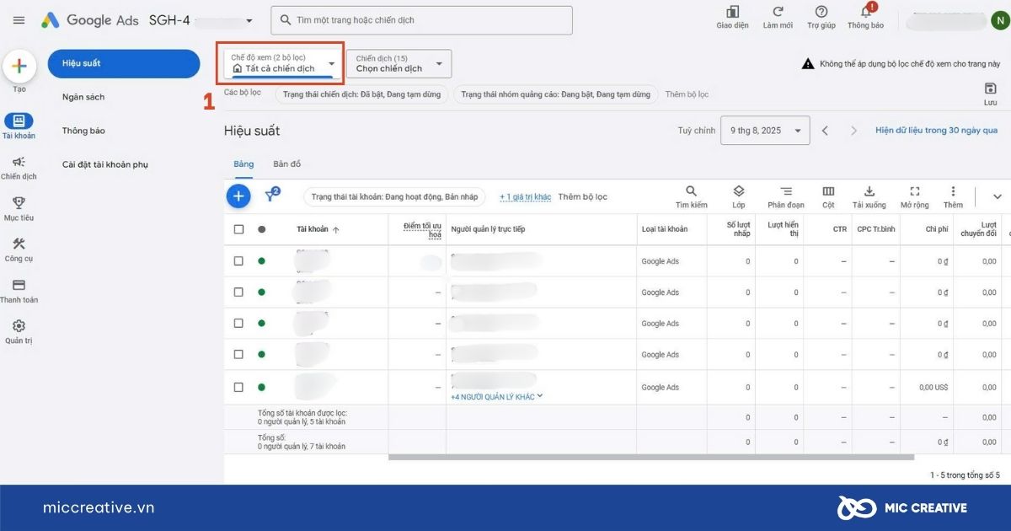The height and width of the screenshot is (531, 1011).
Task: Open the account switcher dropdown arrow
Action: pos(249,20)
